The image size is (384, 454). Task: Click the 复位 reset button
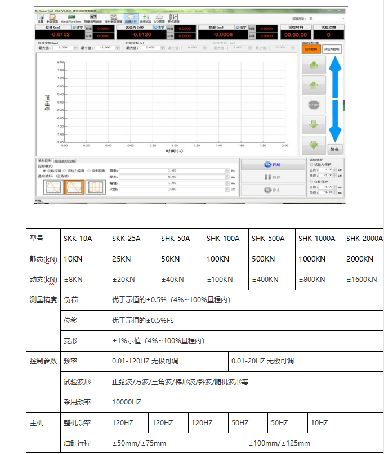pyautogui.click(x=334, y=150)
